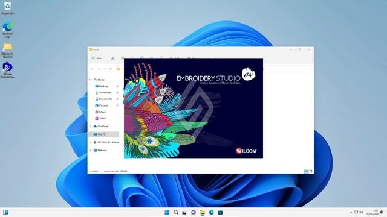387x217 pixels.
Task: Open the Windows Start menu
Action: point(167,212)
